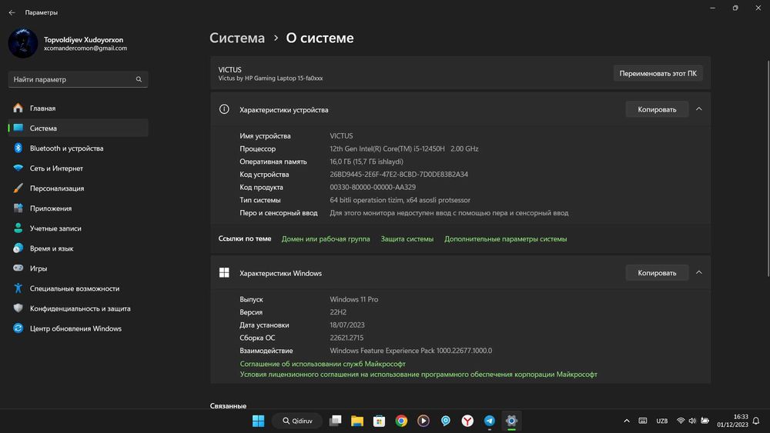770x433 pixels.
Task: Open Google Chrome from the taskbar
Action: 401,421
